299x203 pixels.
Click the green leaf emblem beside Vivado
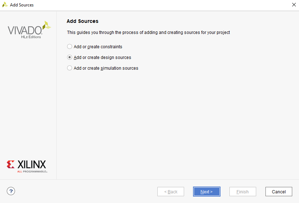pyautogui.click(x=47, y=25)
